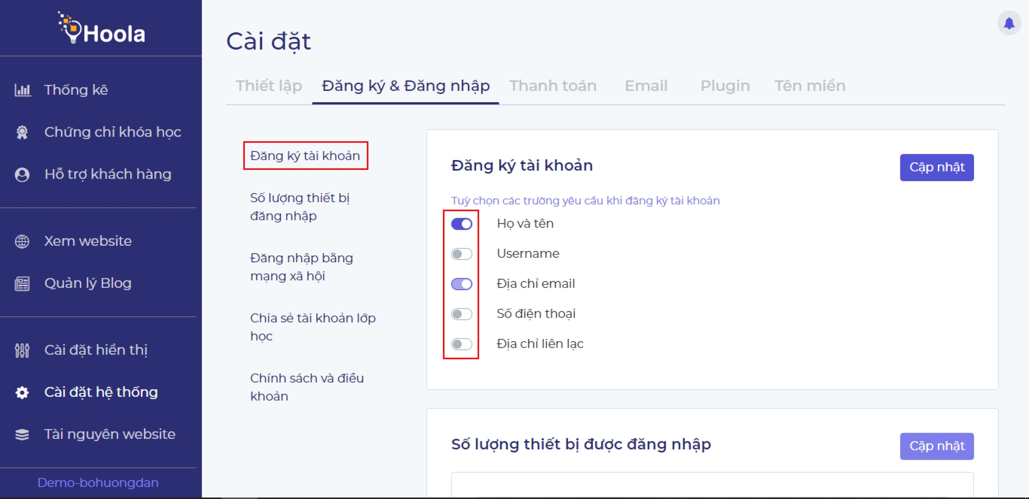Click the Quản lý Blog newspaper icon
This screenshot has width=1029, height=499.
coord(22,284)
